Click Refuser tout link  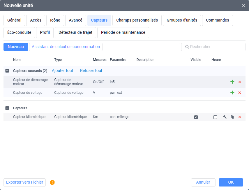[91, 71]
